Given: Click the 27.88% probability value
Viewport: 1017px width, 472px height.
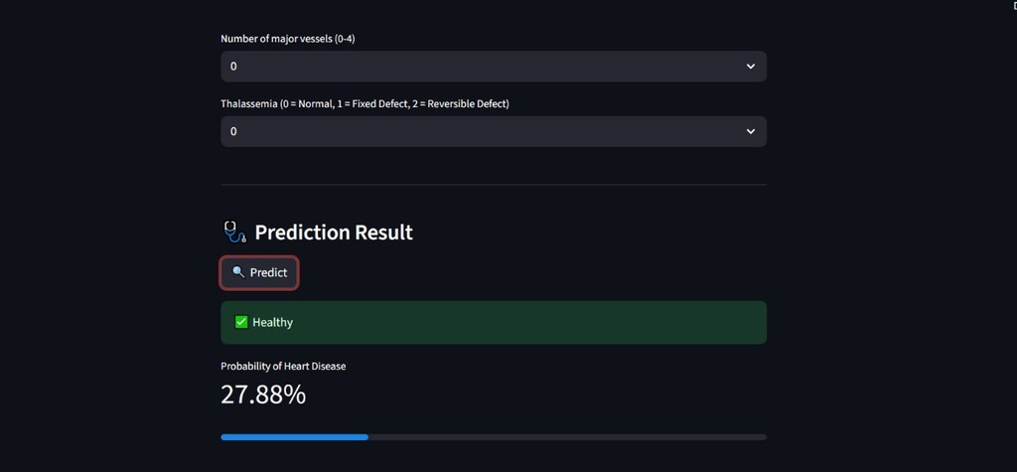Looking at the screenshot, I should (x=263, y=394).
